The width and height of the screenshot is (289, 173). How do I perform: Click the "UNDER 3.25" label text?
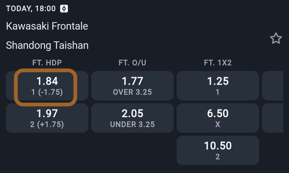coord(132,124)
